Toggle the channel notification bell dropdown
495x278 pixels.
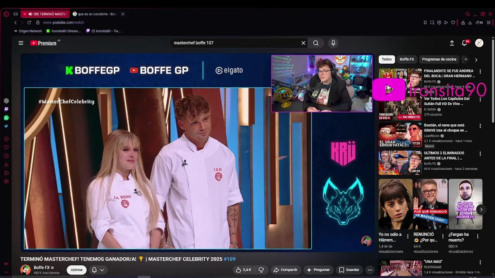(98, 270)
